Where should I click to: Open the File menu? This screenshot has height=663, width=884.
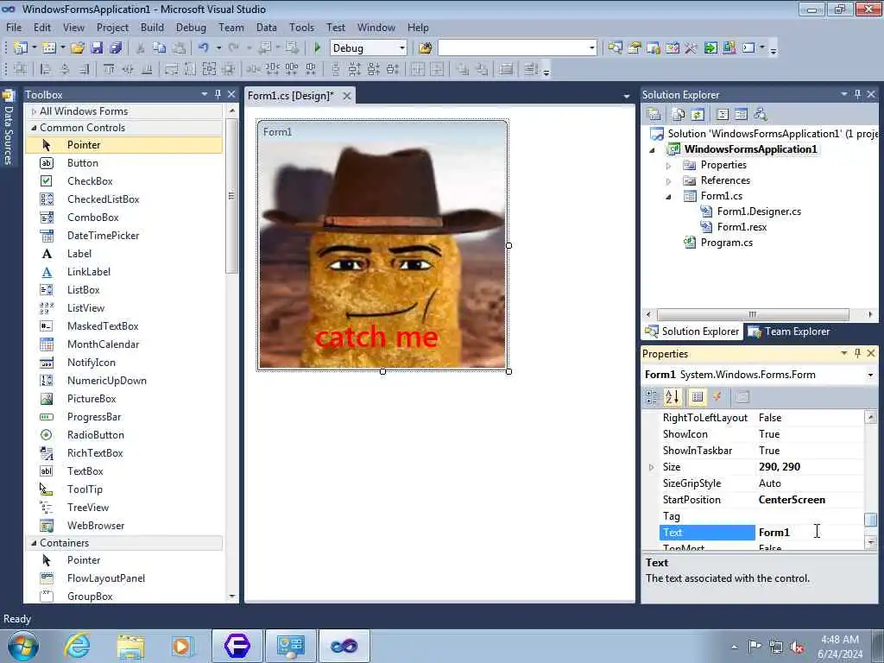click(14, 27)
